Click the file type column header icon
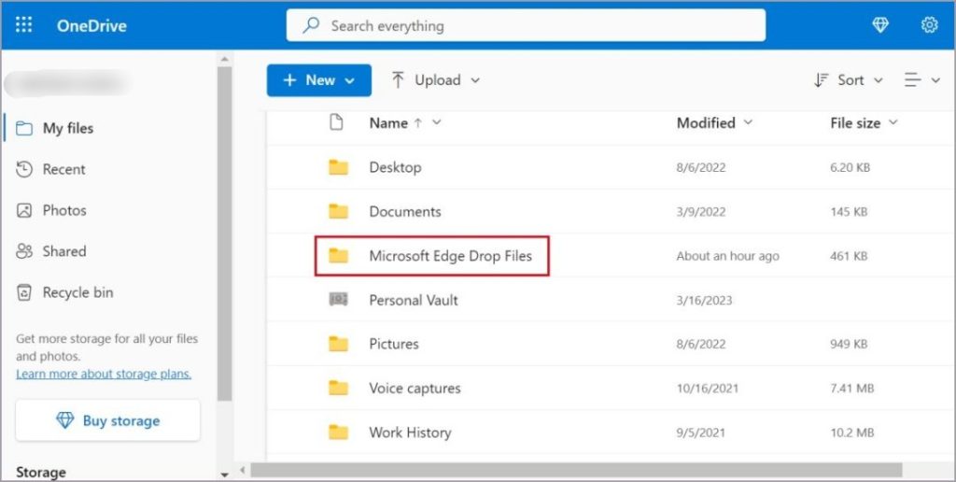Screen dimensions: 956x482 [336, 122]
